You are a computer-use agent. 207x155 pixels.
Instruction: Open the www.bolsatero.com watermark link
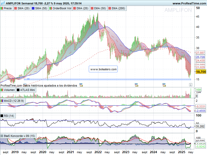103,69
